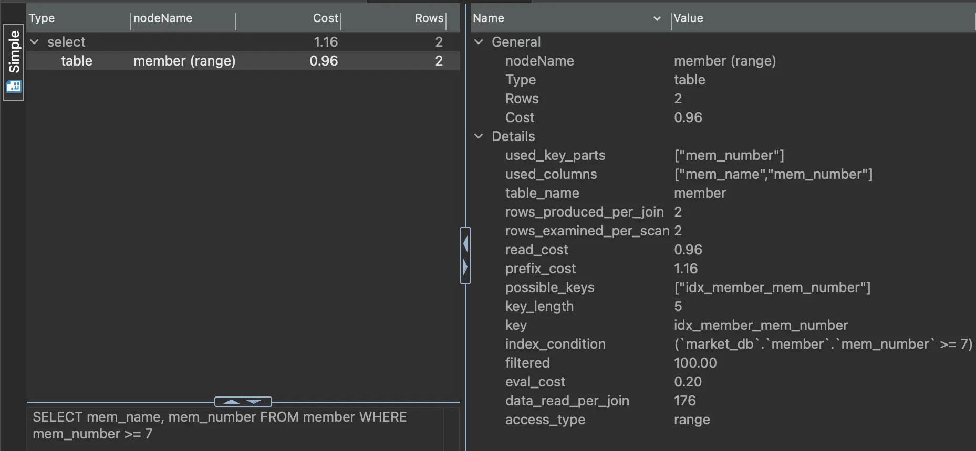
Task: Click the Type column header
Action: [42, 18]
